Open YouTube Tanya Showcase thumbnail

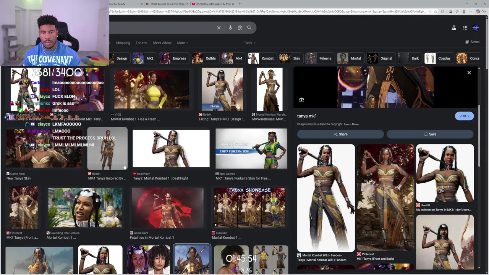click(249, 208)
